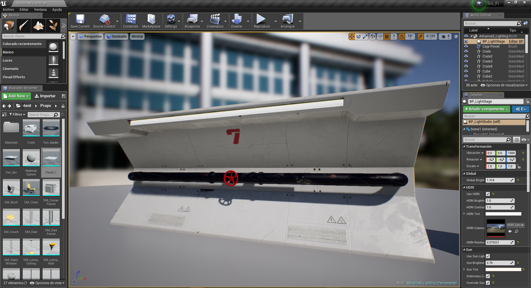The width and height of the screenshot is (531, 288).
Task: Open Añadir componente dropdown
Action: tap(486, 109)
